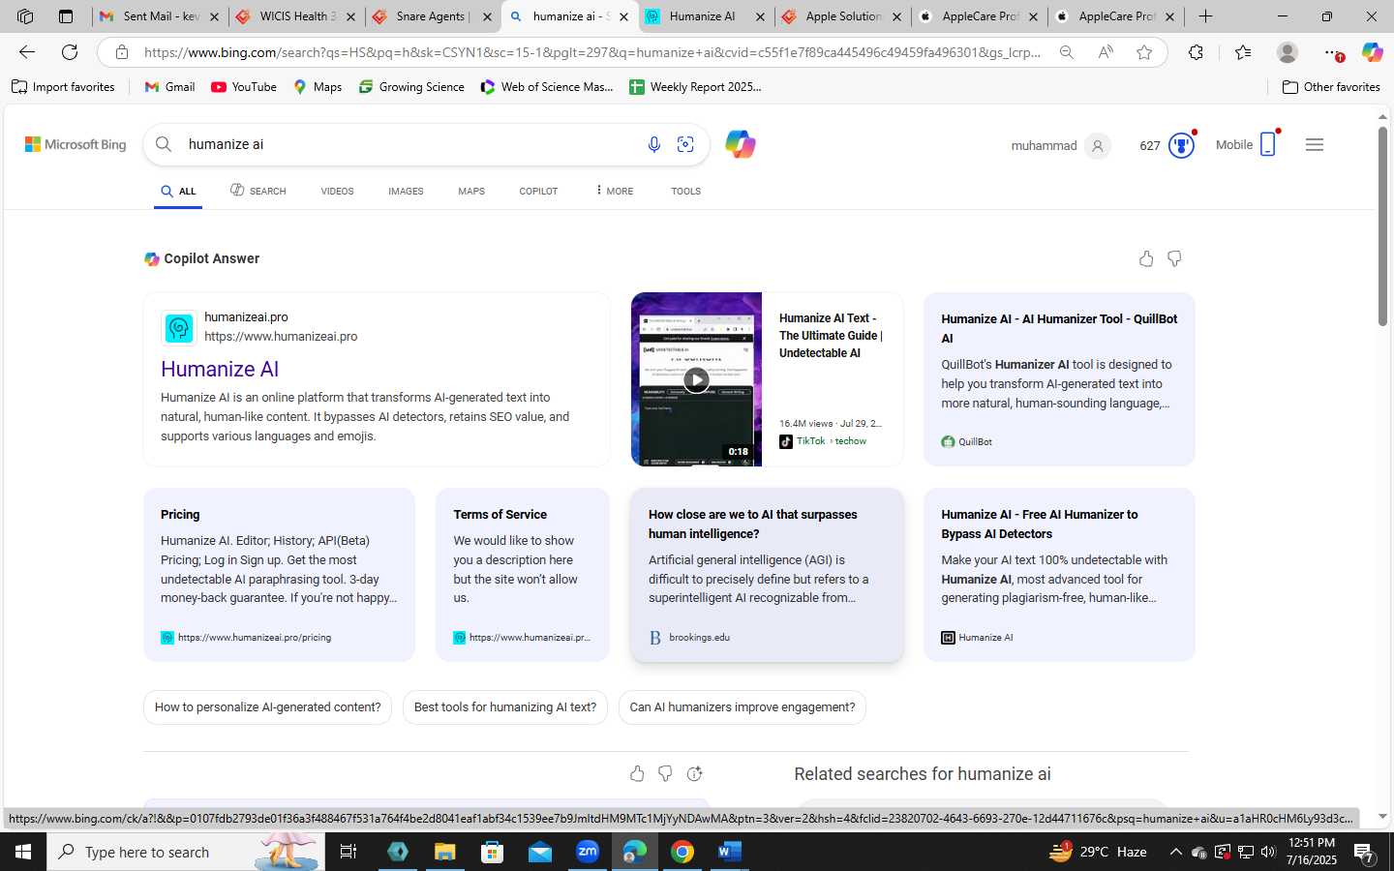Click the page vertical scrollbar thumb

(x=1383, y=225)
